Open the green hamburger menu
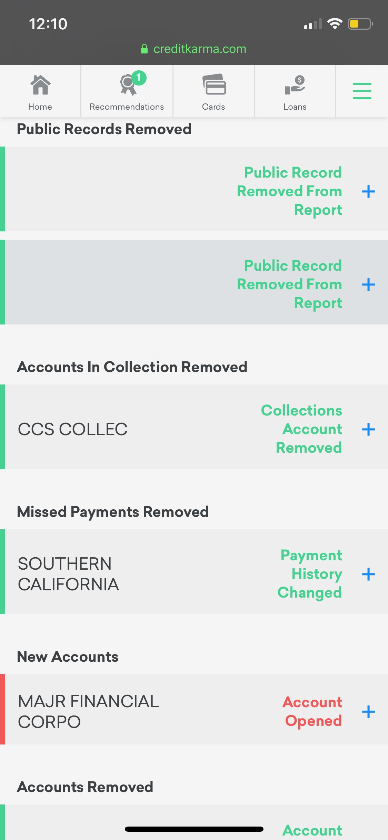388x840 pixels. [362, 91]
